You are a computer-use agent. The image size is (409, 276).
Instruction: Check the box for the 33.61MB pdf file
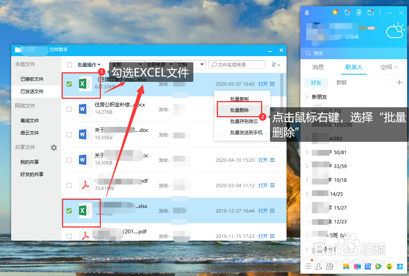69,185
